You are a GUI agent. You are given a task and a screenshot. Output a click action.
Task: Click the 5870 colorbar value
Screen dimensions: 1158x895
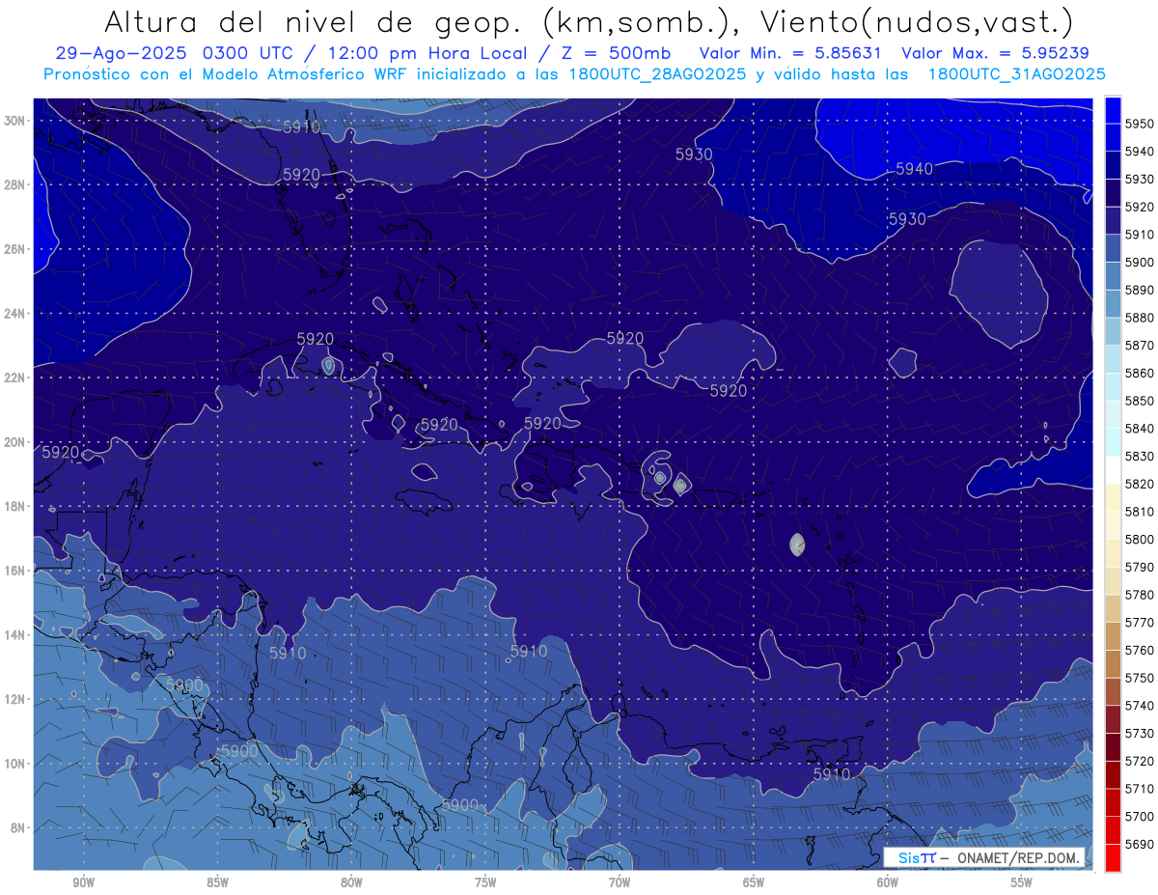pyautogui.click(x=1140, y=345)
